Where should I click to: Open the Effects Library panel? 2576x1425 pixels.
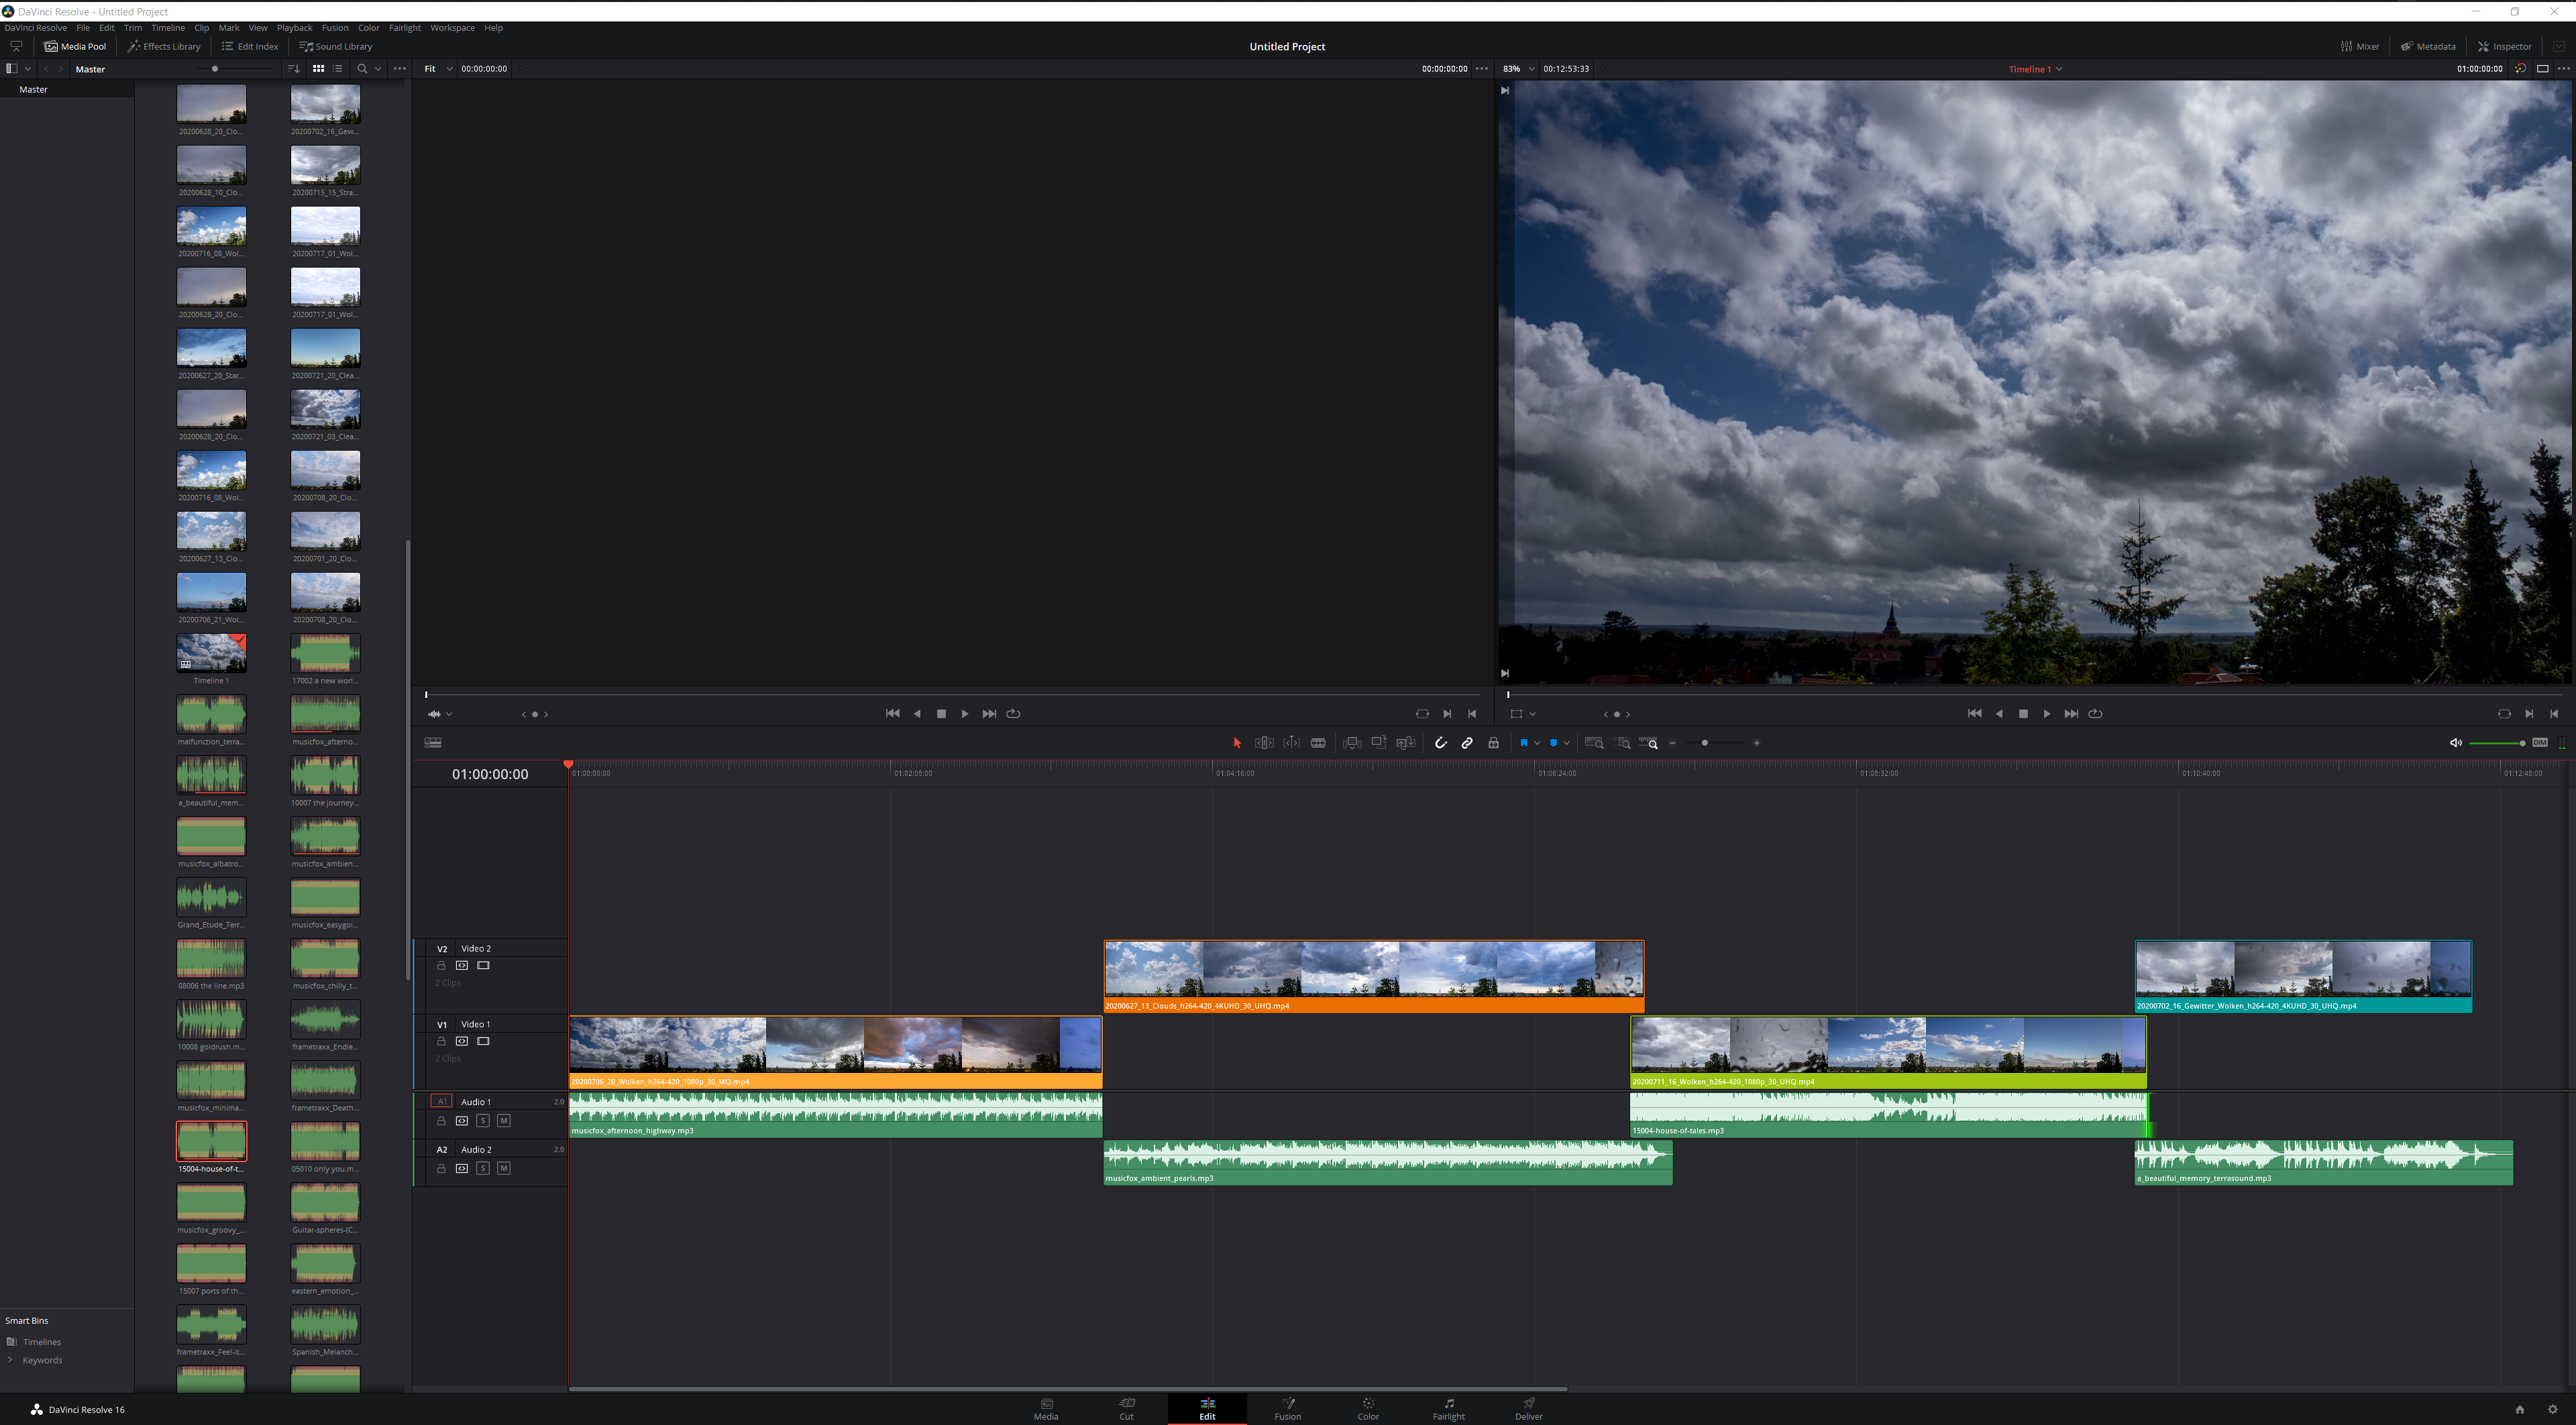(164, 46)
